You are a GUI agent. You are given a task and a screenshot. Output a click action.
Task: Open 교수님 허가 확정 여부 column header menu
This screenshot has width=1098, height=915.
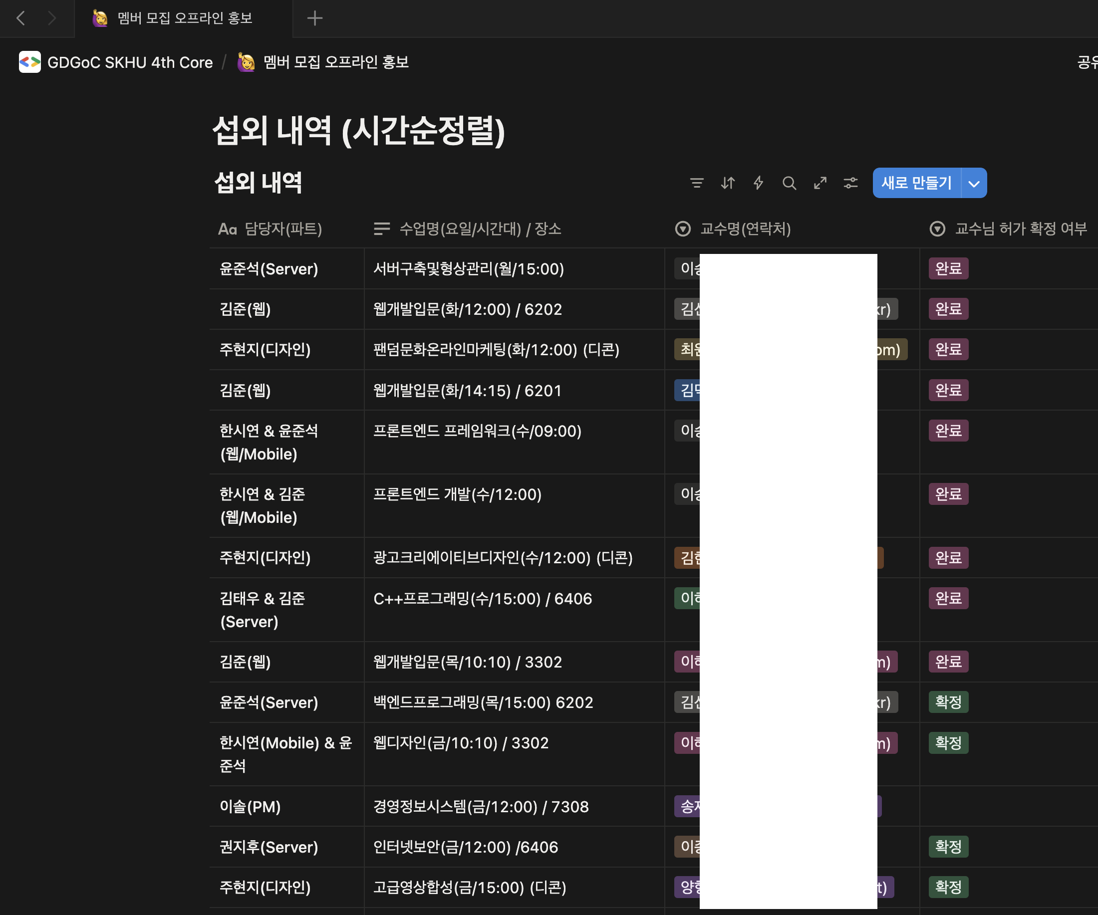pos(1020,229)
